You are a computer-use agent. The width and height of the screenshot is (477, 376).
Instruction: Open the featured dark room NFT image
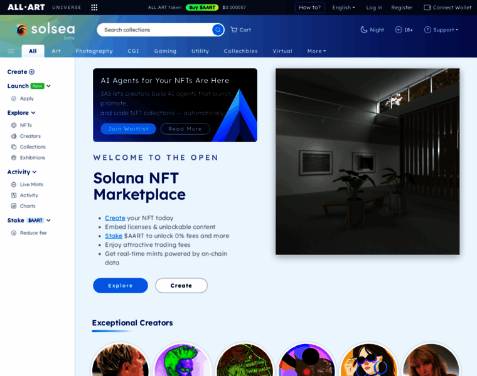tap(368, 162)
